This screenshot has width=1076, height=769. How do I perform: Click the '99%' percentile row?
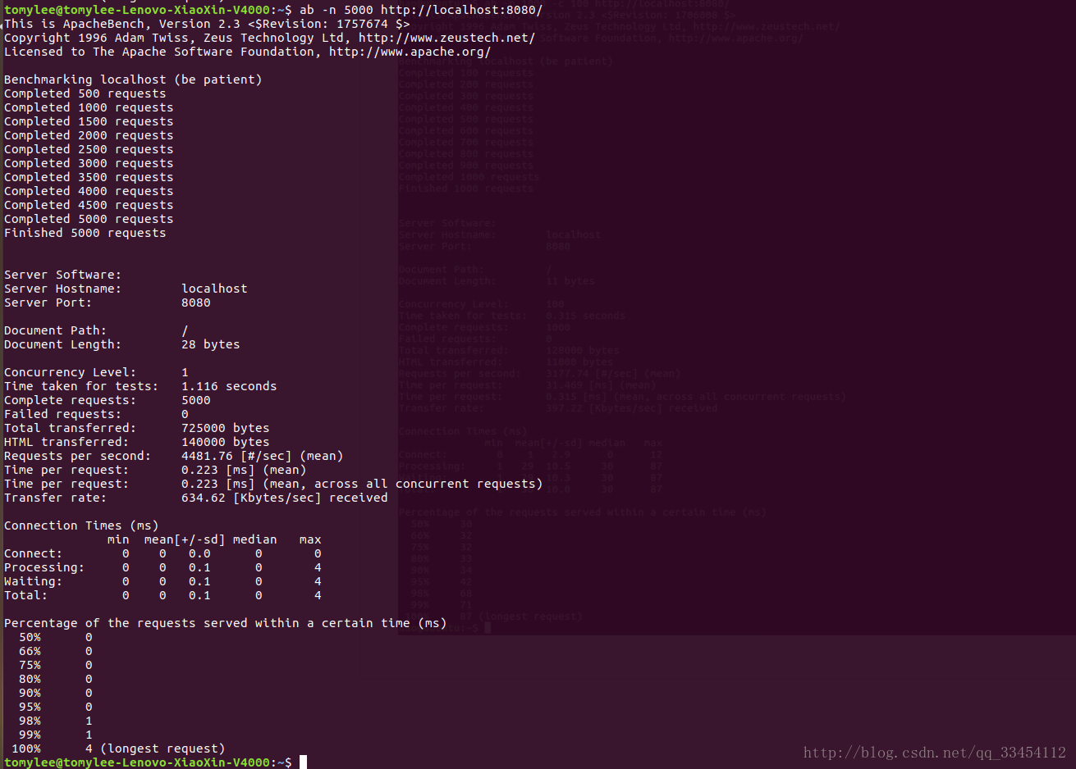point(55,735)
